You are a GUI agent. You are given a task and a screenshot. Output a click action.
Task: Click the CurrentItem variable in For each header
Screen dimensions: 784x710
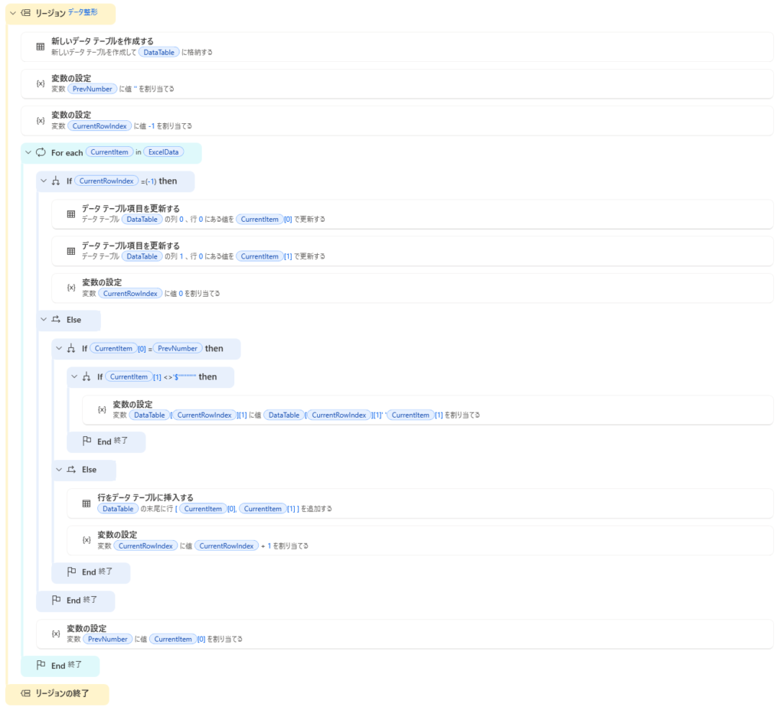[x=109, y=152]
